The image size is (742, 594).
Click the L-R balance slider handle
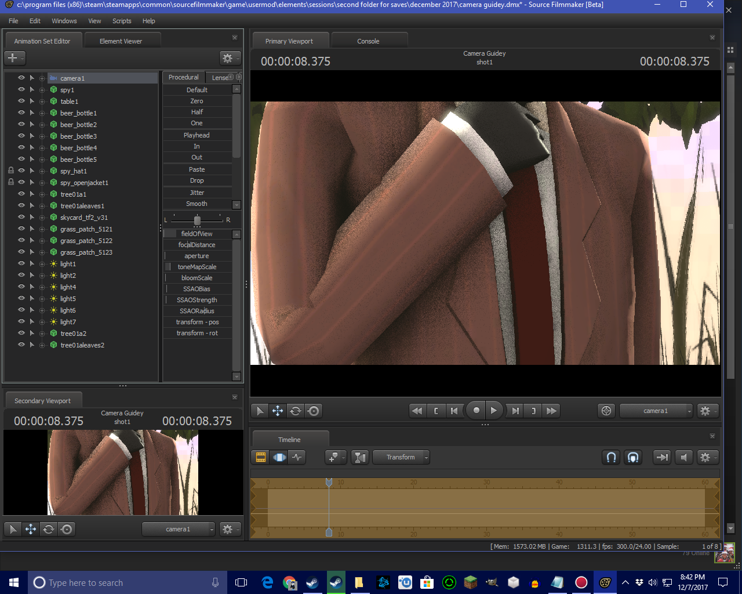click(x=197, y=220)
